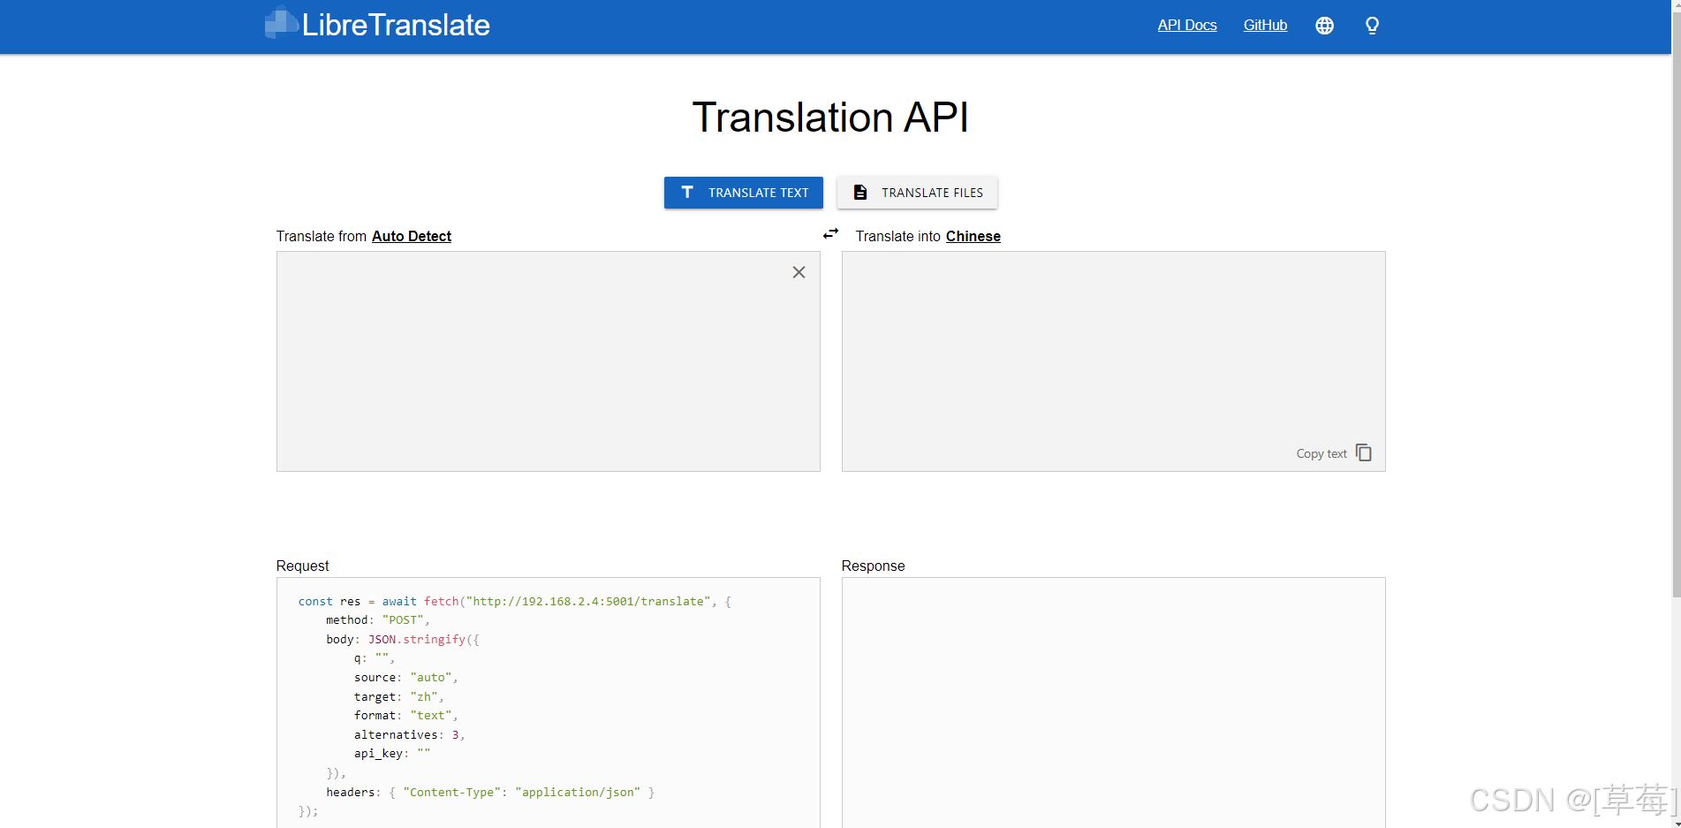Click the Copy text label
The width and height of the screenshot is (1681, 828).
click(x=1321, y=452)
